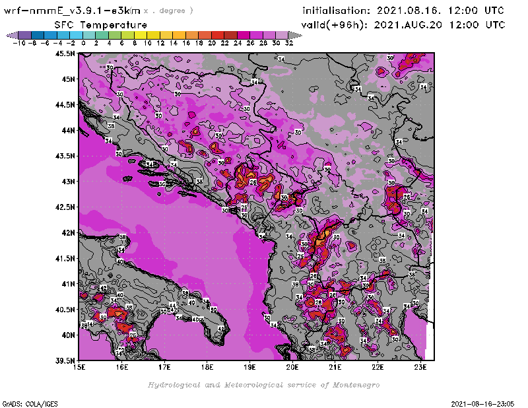528x408 pixels.
Task: Select the '42.5N' latitude label
Action: 65,207
